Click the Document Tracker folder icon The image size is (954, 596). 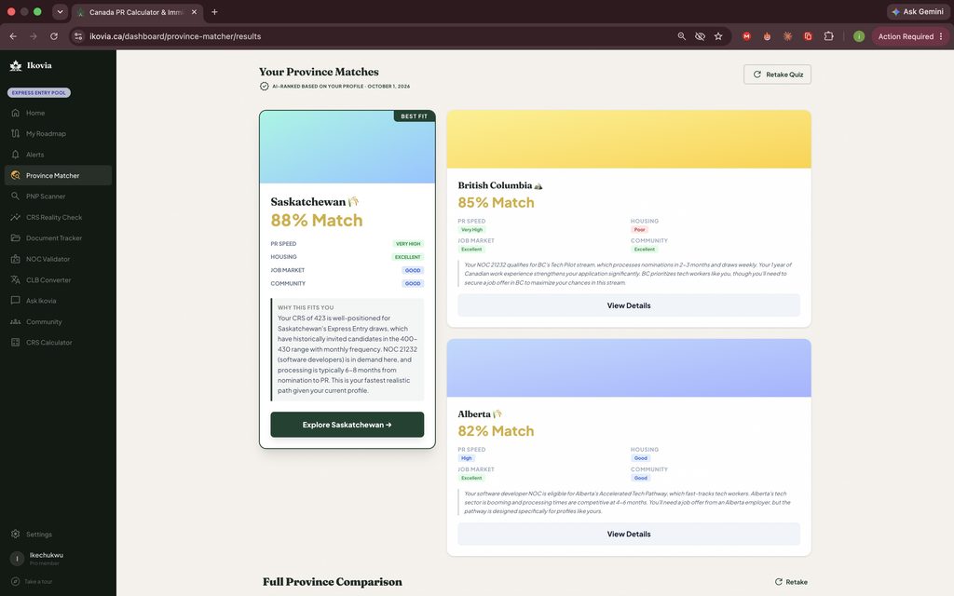(x=15, y=237)
